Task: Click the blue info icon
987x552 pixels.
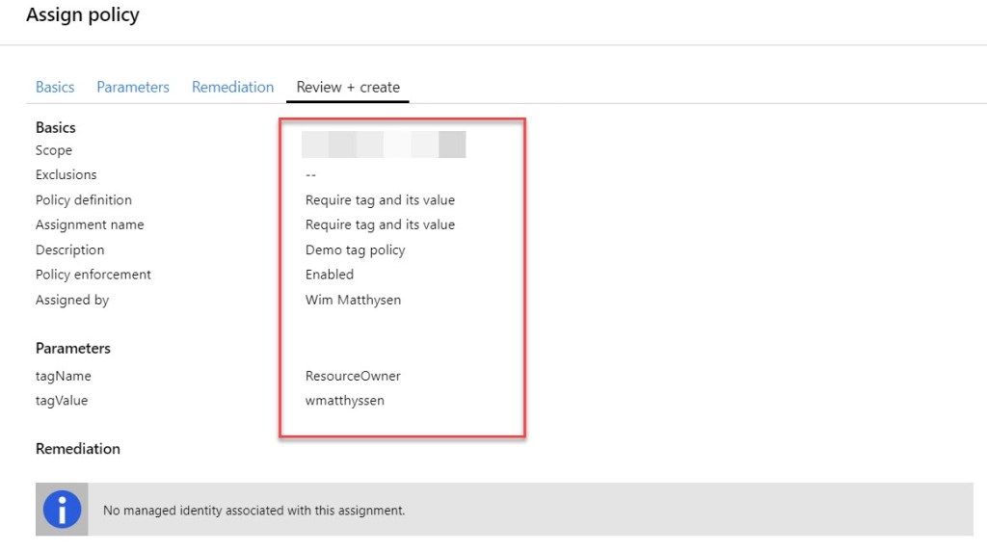Action: 63,510
